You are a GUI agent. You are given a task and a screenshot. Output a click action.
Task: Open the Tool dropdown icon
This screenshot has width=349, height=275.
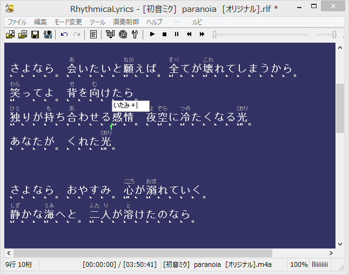click(110, 34)
